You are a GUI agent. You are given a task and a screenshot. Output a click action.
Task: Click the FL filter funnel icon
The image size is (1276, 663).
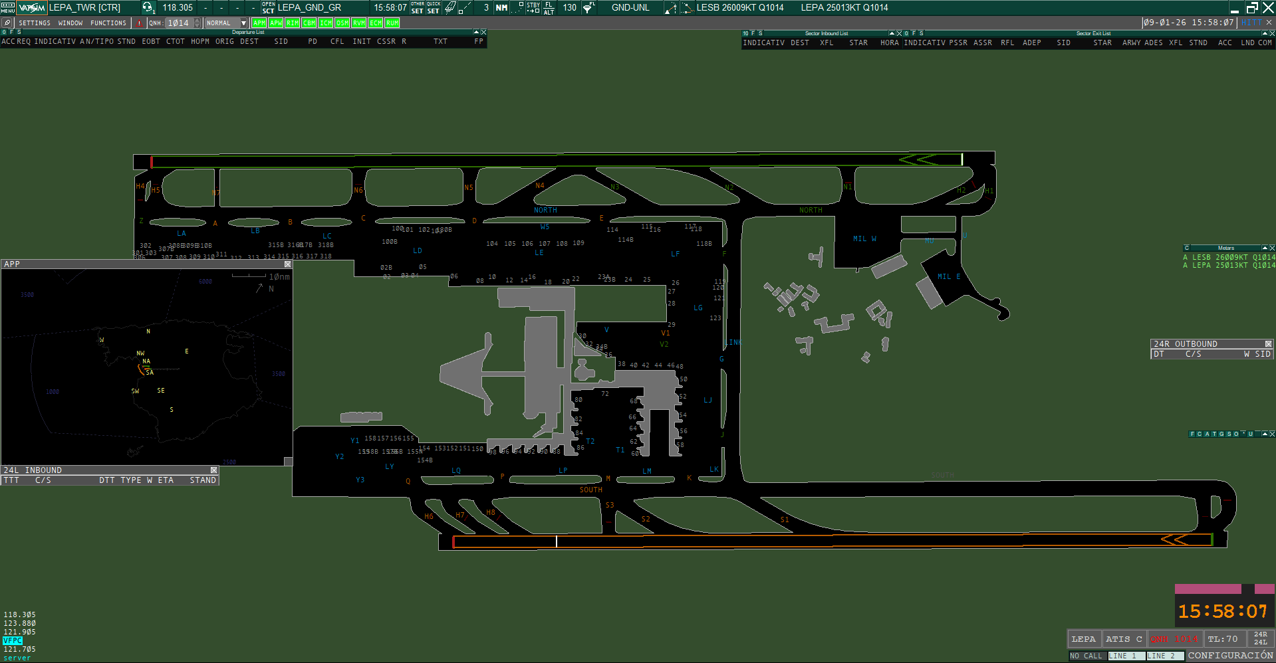(x=588, y=7)
